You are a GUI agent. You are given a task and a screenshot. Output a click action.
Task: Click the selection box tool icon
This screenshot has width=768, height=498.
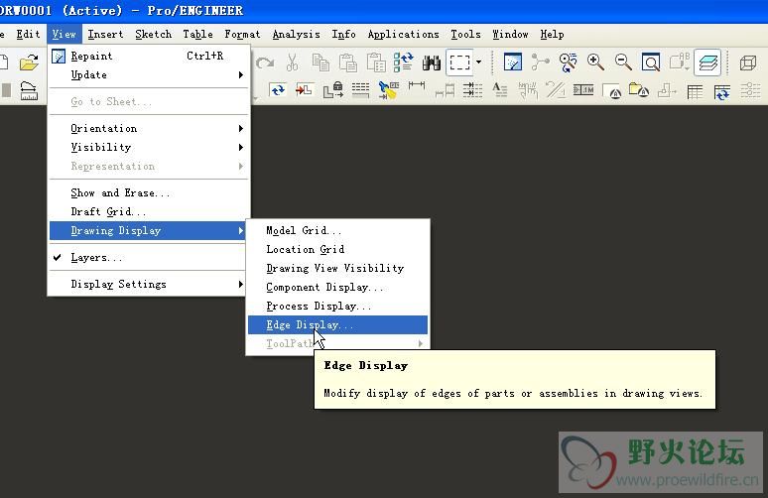click(459, 62)
